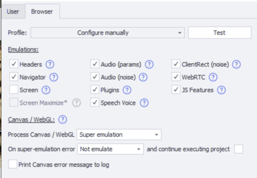This screenshot has width=257, height=178.
Task: Select the Browser tab
Action: click(x=42, y=11)
